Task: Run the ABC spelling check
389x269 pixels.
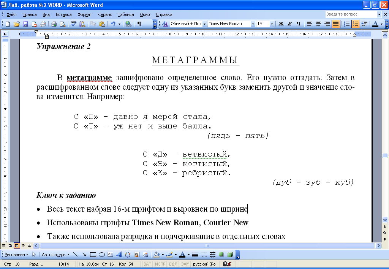Action: (x=73, y=24)
